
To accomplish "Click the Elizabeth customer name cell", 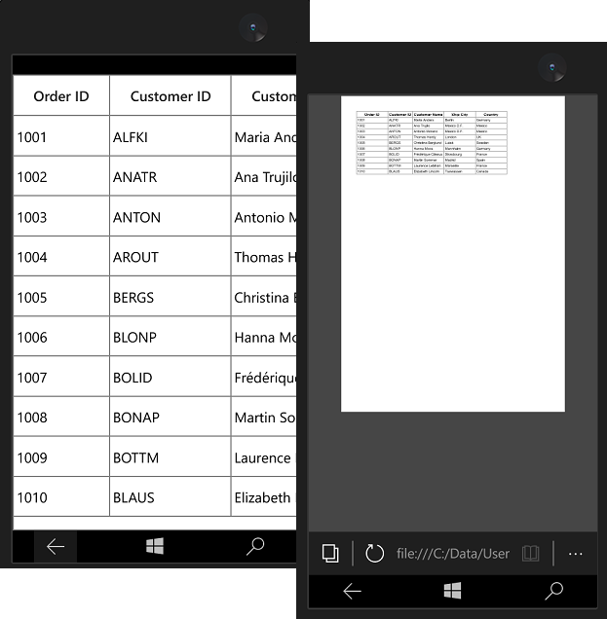I will pyautogui.click(x=264, y=496).
